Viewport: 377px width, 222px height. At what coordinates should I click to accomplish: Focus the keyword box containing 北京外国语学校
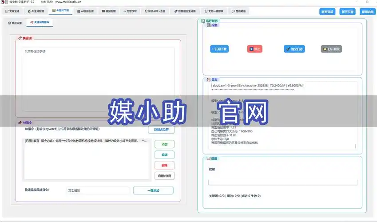point(98,79)
